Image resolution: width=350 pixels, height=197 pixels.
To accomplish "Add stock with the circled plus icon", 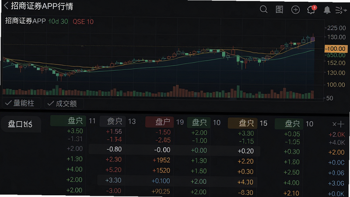I will pos(296,10).
